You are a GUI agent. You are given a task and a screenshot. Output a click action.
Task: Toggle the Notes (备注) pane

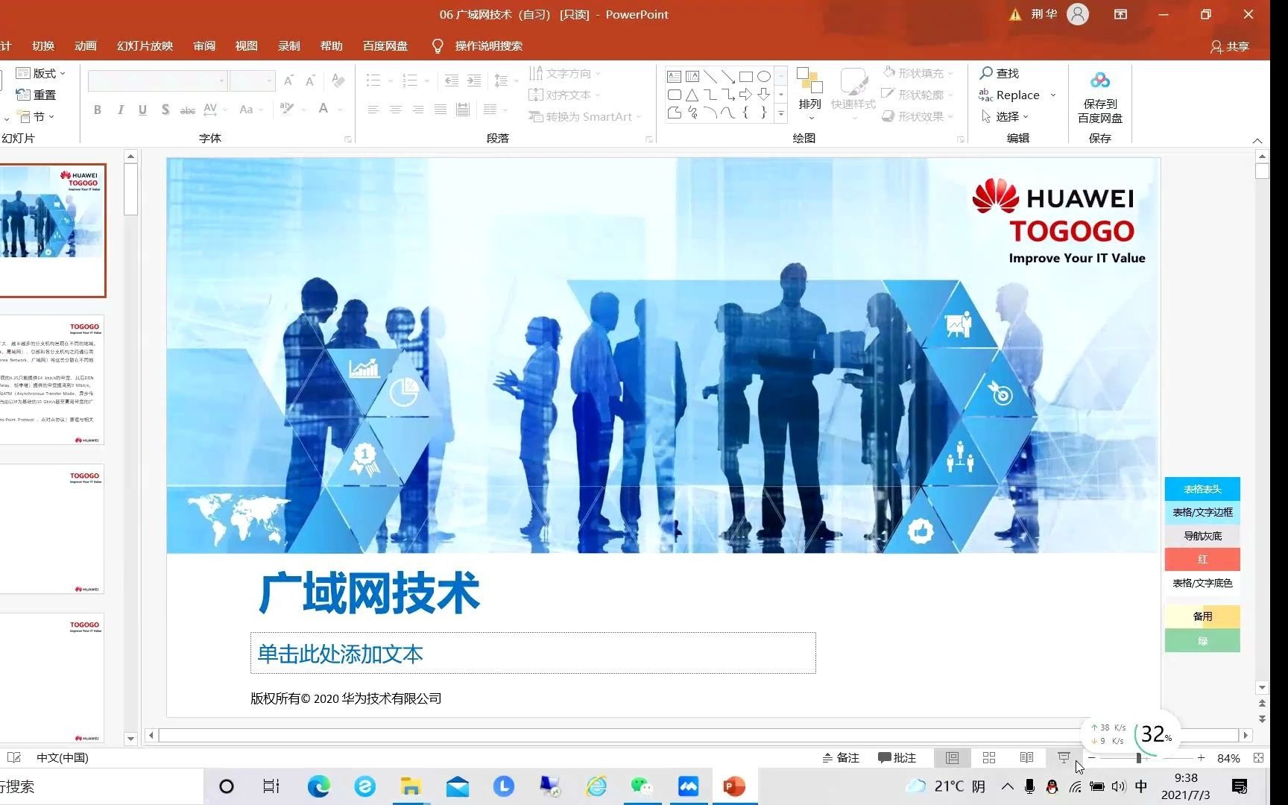point(841,757)
